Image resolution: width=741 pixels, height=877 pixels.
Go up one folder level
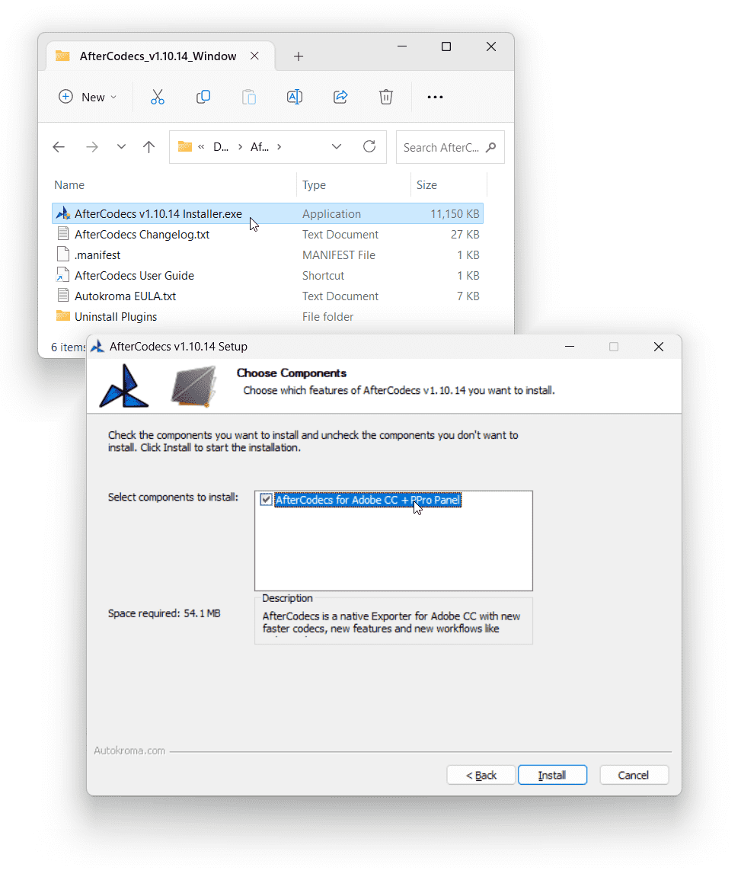[x=149, y=147]
